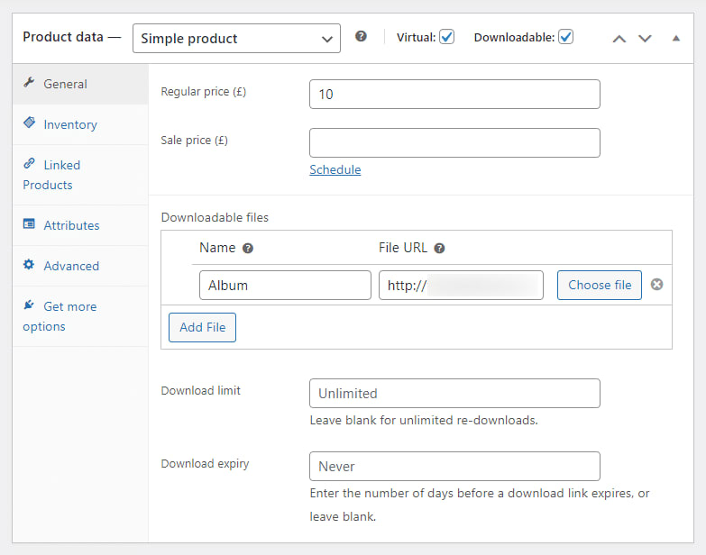Open the Linked Products tab
This screenshot has height=555, width=706.
tap(80, 175)
